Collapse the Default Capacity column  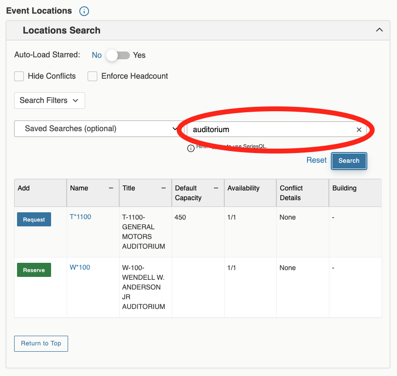click(216, 188)
